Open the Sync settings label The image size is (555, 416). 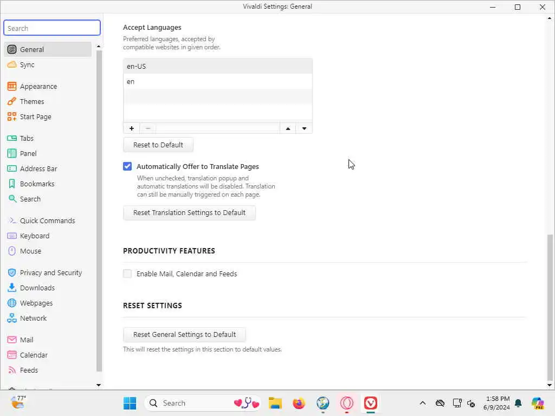point(27,65)
